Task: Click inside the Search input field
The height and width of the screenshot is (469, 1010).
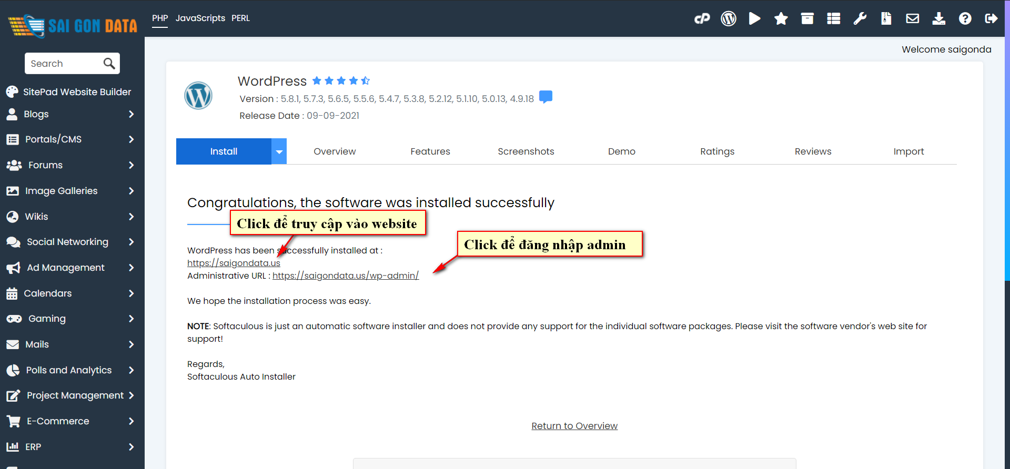Action: [x=63, y=64]
